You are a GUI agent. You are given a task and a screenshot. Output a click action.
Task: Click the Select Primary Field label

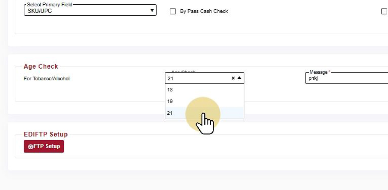pos(49,5)
